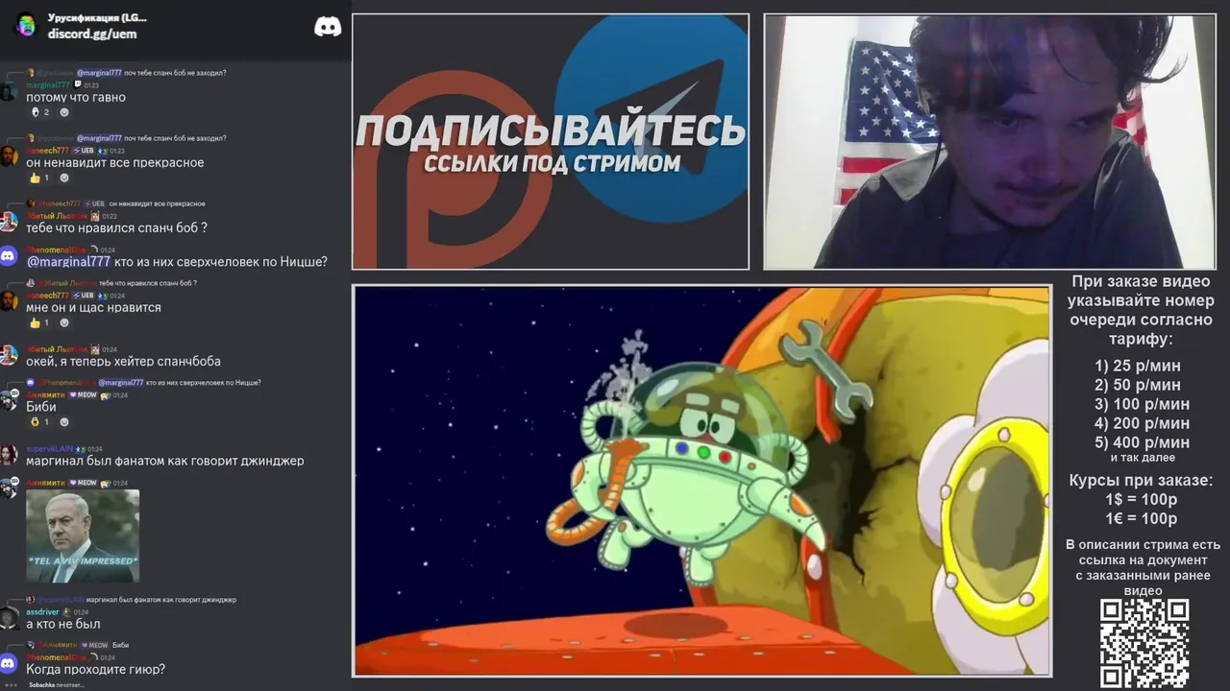This screenshot has height=691, width=1230.
Task: Click the avatar beside the image attachment post
Action: [8, 488]
